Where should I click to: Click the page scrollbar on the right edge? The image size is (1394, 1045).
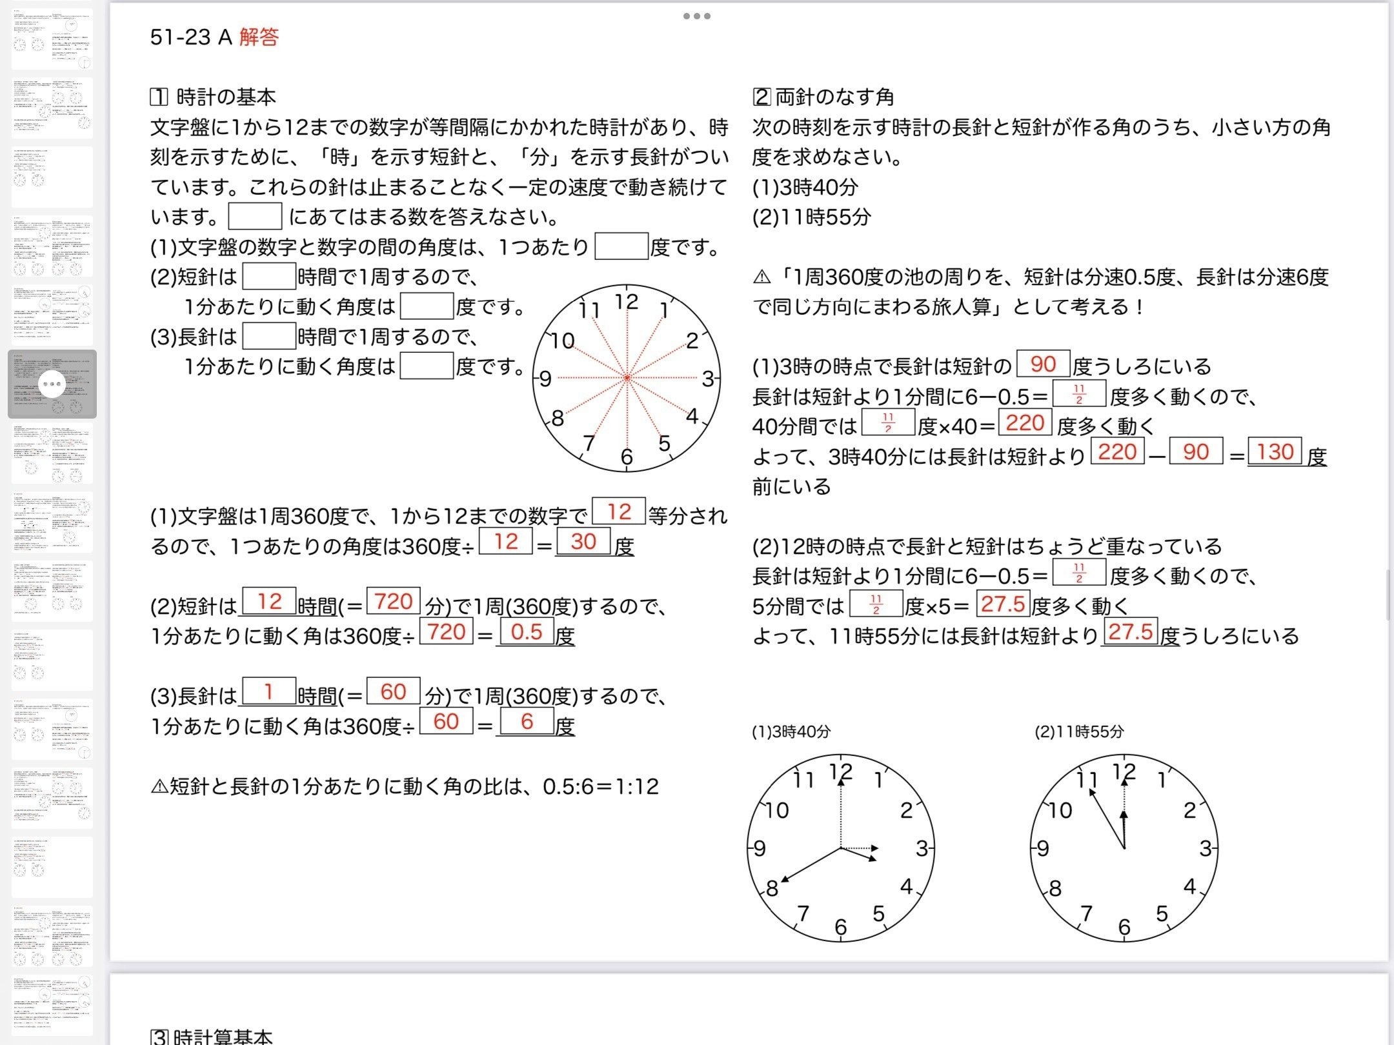click(x=1388, y=593)
